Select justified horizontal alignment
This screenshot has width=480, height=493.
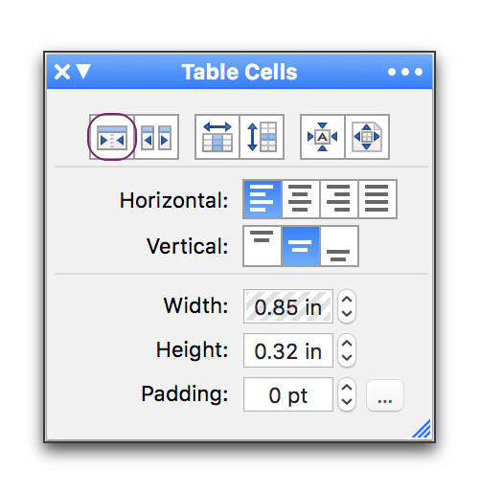(377, 199)
